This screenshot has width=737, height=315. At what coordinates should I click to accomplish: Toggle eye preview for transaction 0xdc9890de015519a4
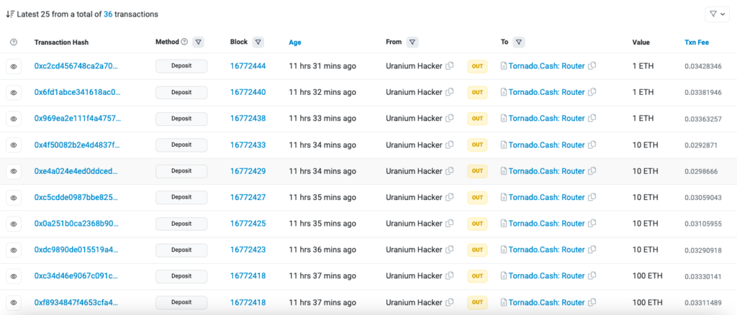click(14, 250)
